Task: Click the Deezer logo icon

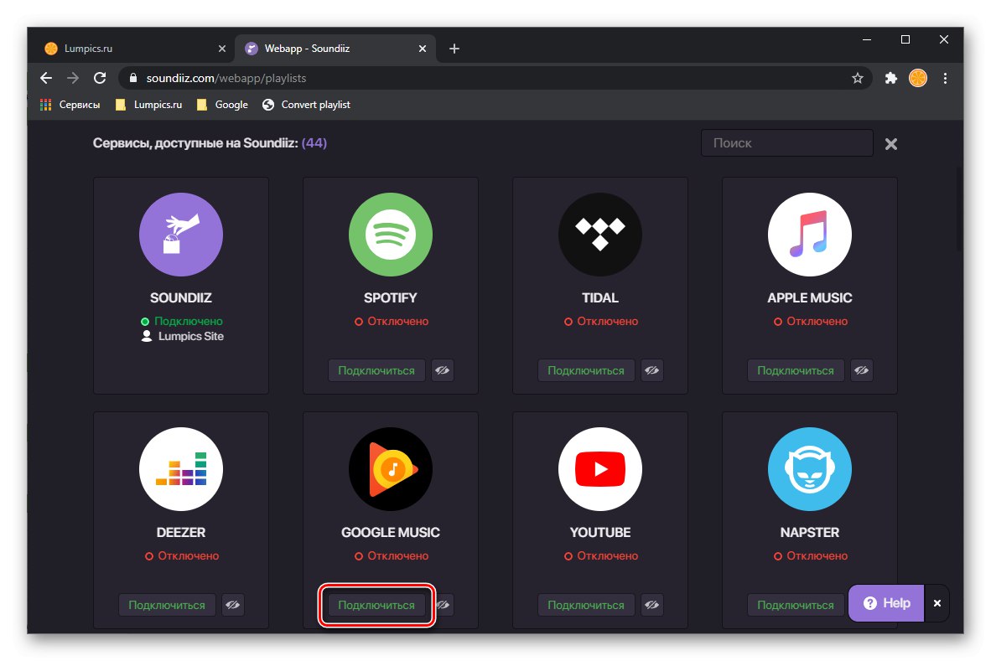Action: coord(181,469)
